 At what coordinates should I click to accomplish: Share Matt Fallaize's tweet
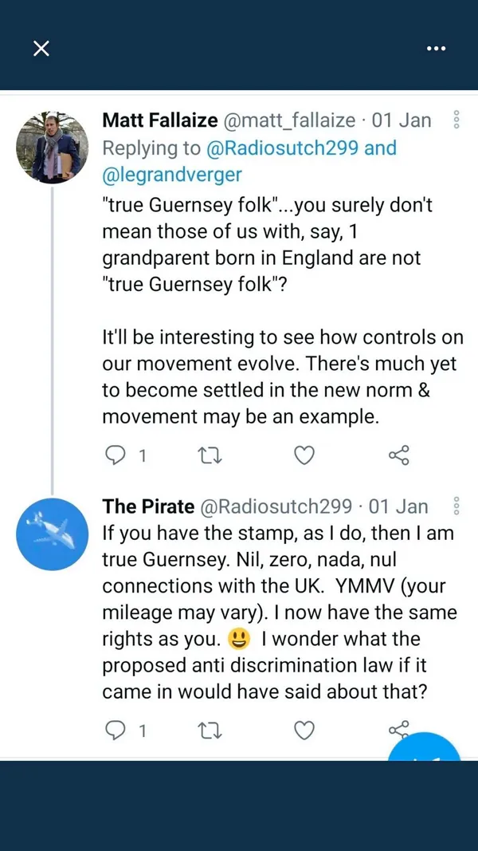coord(398,455)
